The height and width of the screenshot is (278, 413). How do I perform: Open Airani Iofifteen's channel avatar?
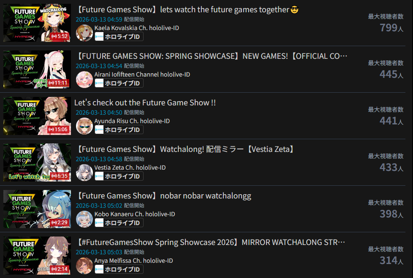coord(84,80)
